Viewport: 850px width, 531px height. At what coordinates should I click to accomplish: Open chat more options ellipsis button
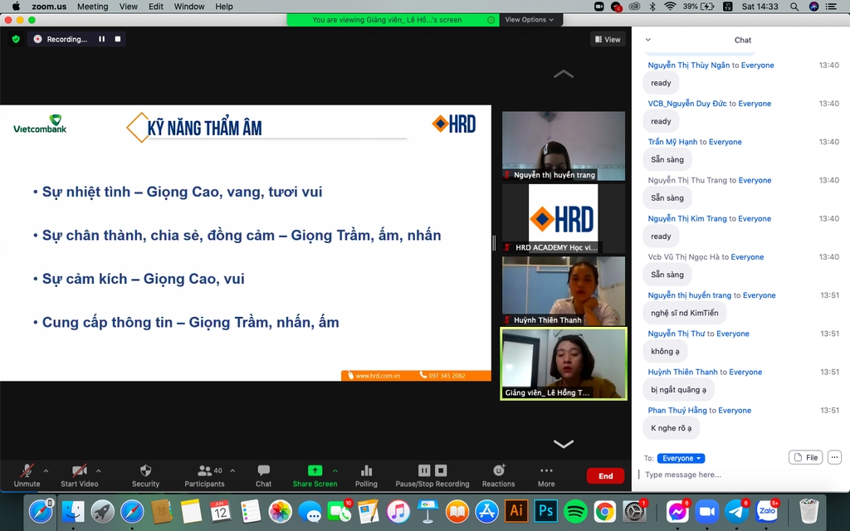pos(834,457)
